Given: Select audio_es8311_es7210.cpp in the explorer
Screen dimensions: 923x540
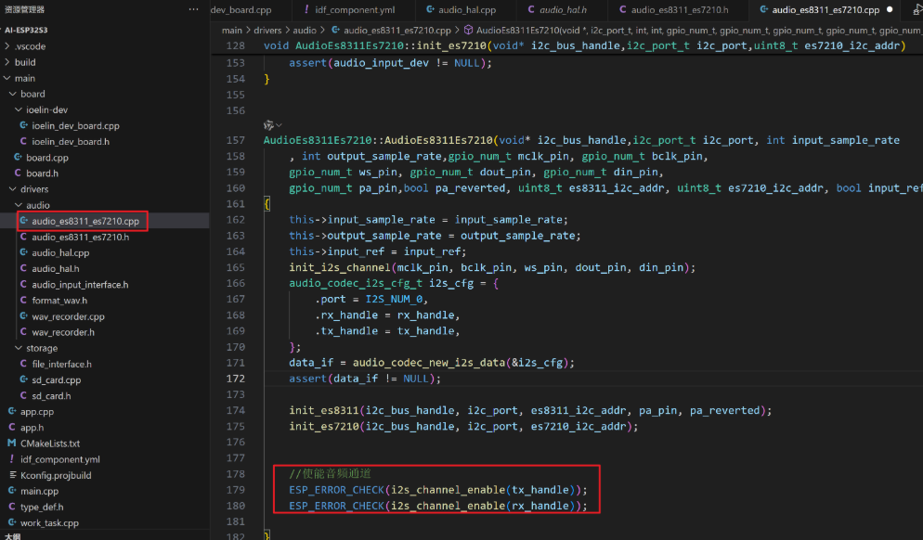Looking at the screenshot, I should pyautogui.click(x=85, y=221).
